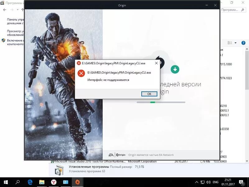
Task: Go forward in the Control Panel window
Action: point(12,10)
